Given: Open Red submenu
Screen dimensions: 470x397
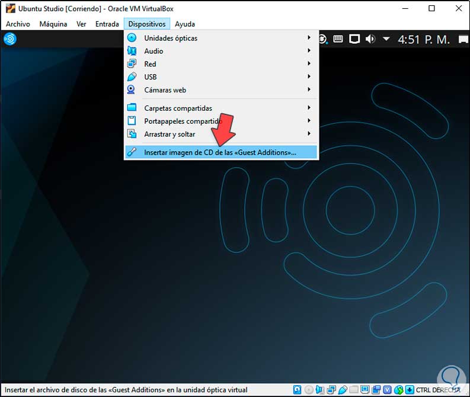Looking at the screenshot, I should pyautogui.click(x=221, y=64).
